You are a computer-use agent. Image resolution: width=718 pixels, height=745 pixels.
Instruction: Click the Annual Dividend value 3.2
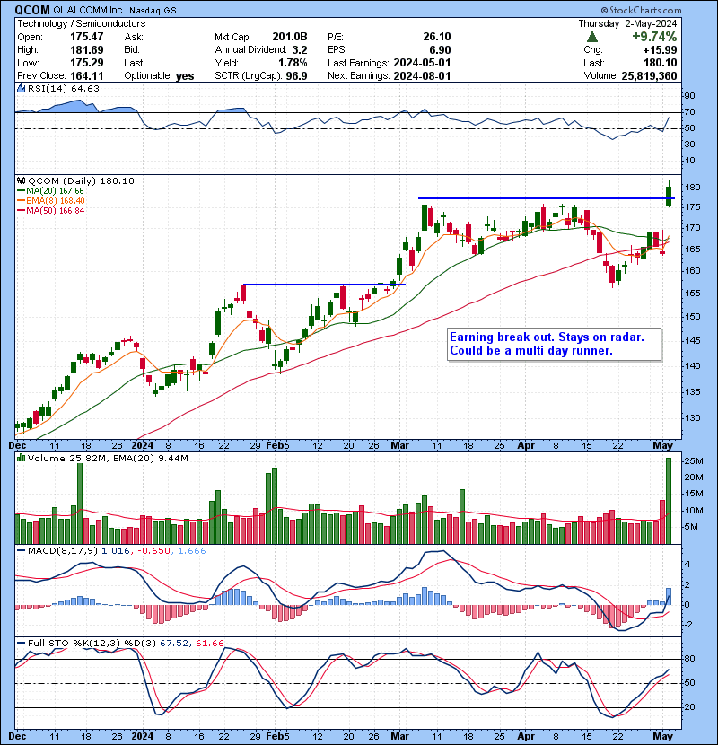[300, 49]
